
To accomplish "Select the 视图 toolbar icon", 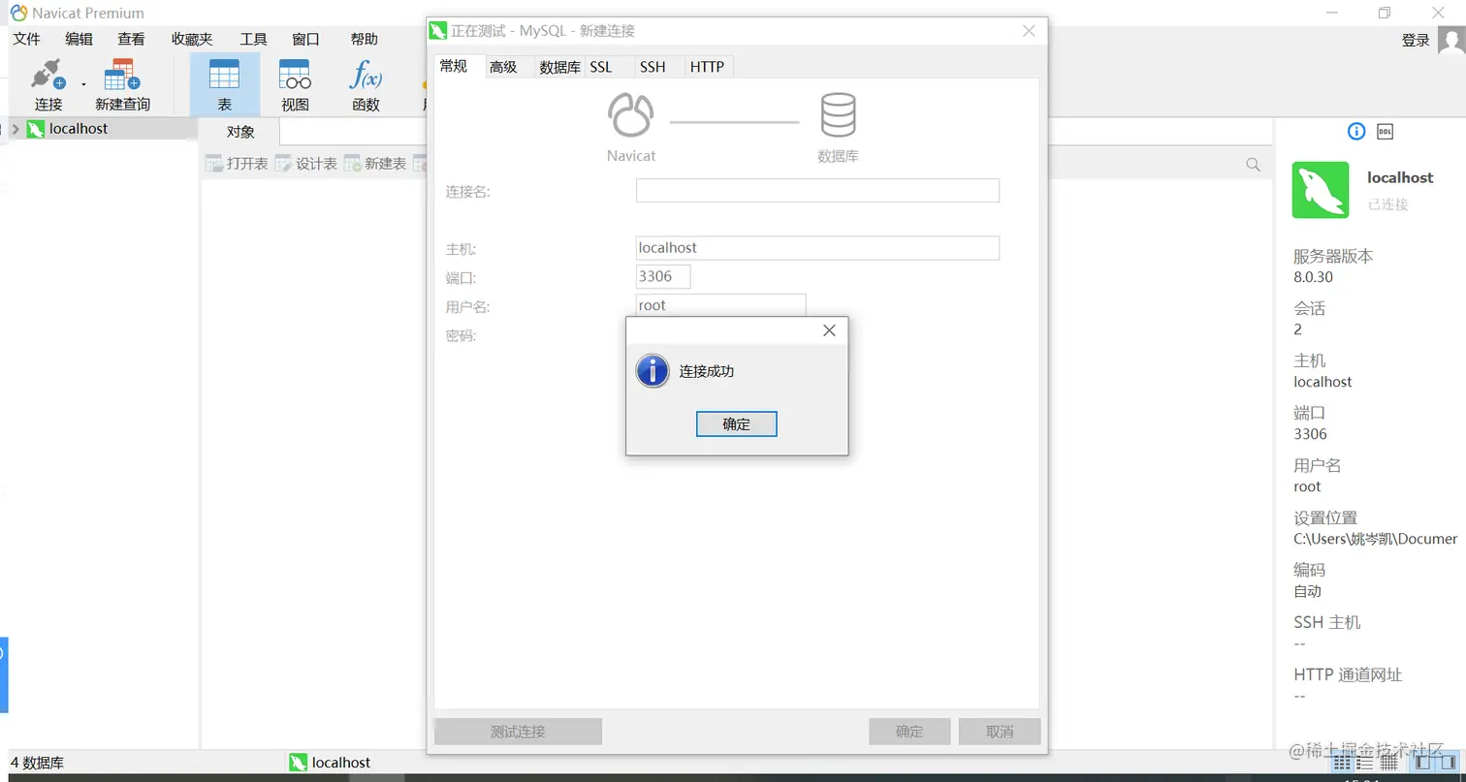I will [x=295, y=75].
